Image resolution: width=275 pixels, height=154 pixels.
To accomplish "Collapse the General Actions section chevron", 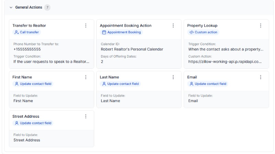I will click(x=11, y=8).
